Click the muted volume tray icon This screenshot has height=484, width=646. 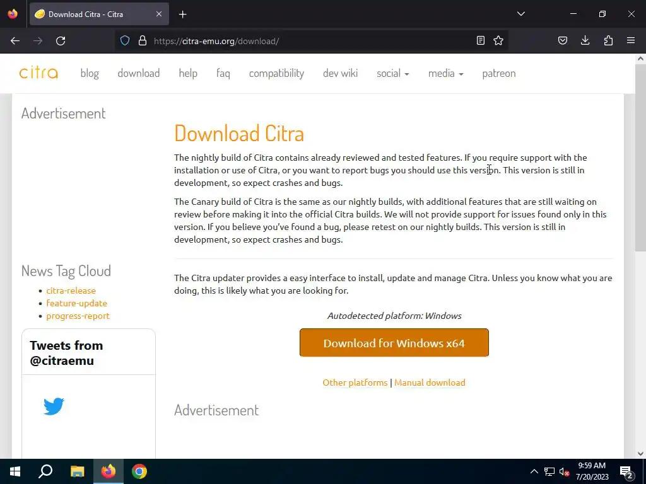pos(565,471)
